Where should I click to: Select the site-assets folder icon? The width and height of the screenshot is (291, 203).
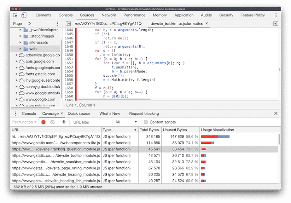[26, 43]
